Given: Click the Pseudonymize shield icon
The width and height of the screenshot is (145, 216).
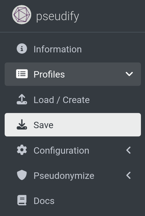Looking at the screenshot, I should click(22, 175).
